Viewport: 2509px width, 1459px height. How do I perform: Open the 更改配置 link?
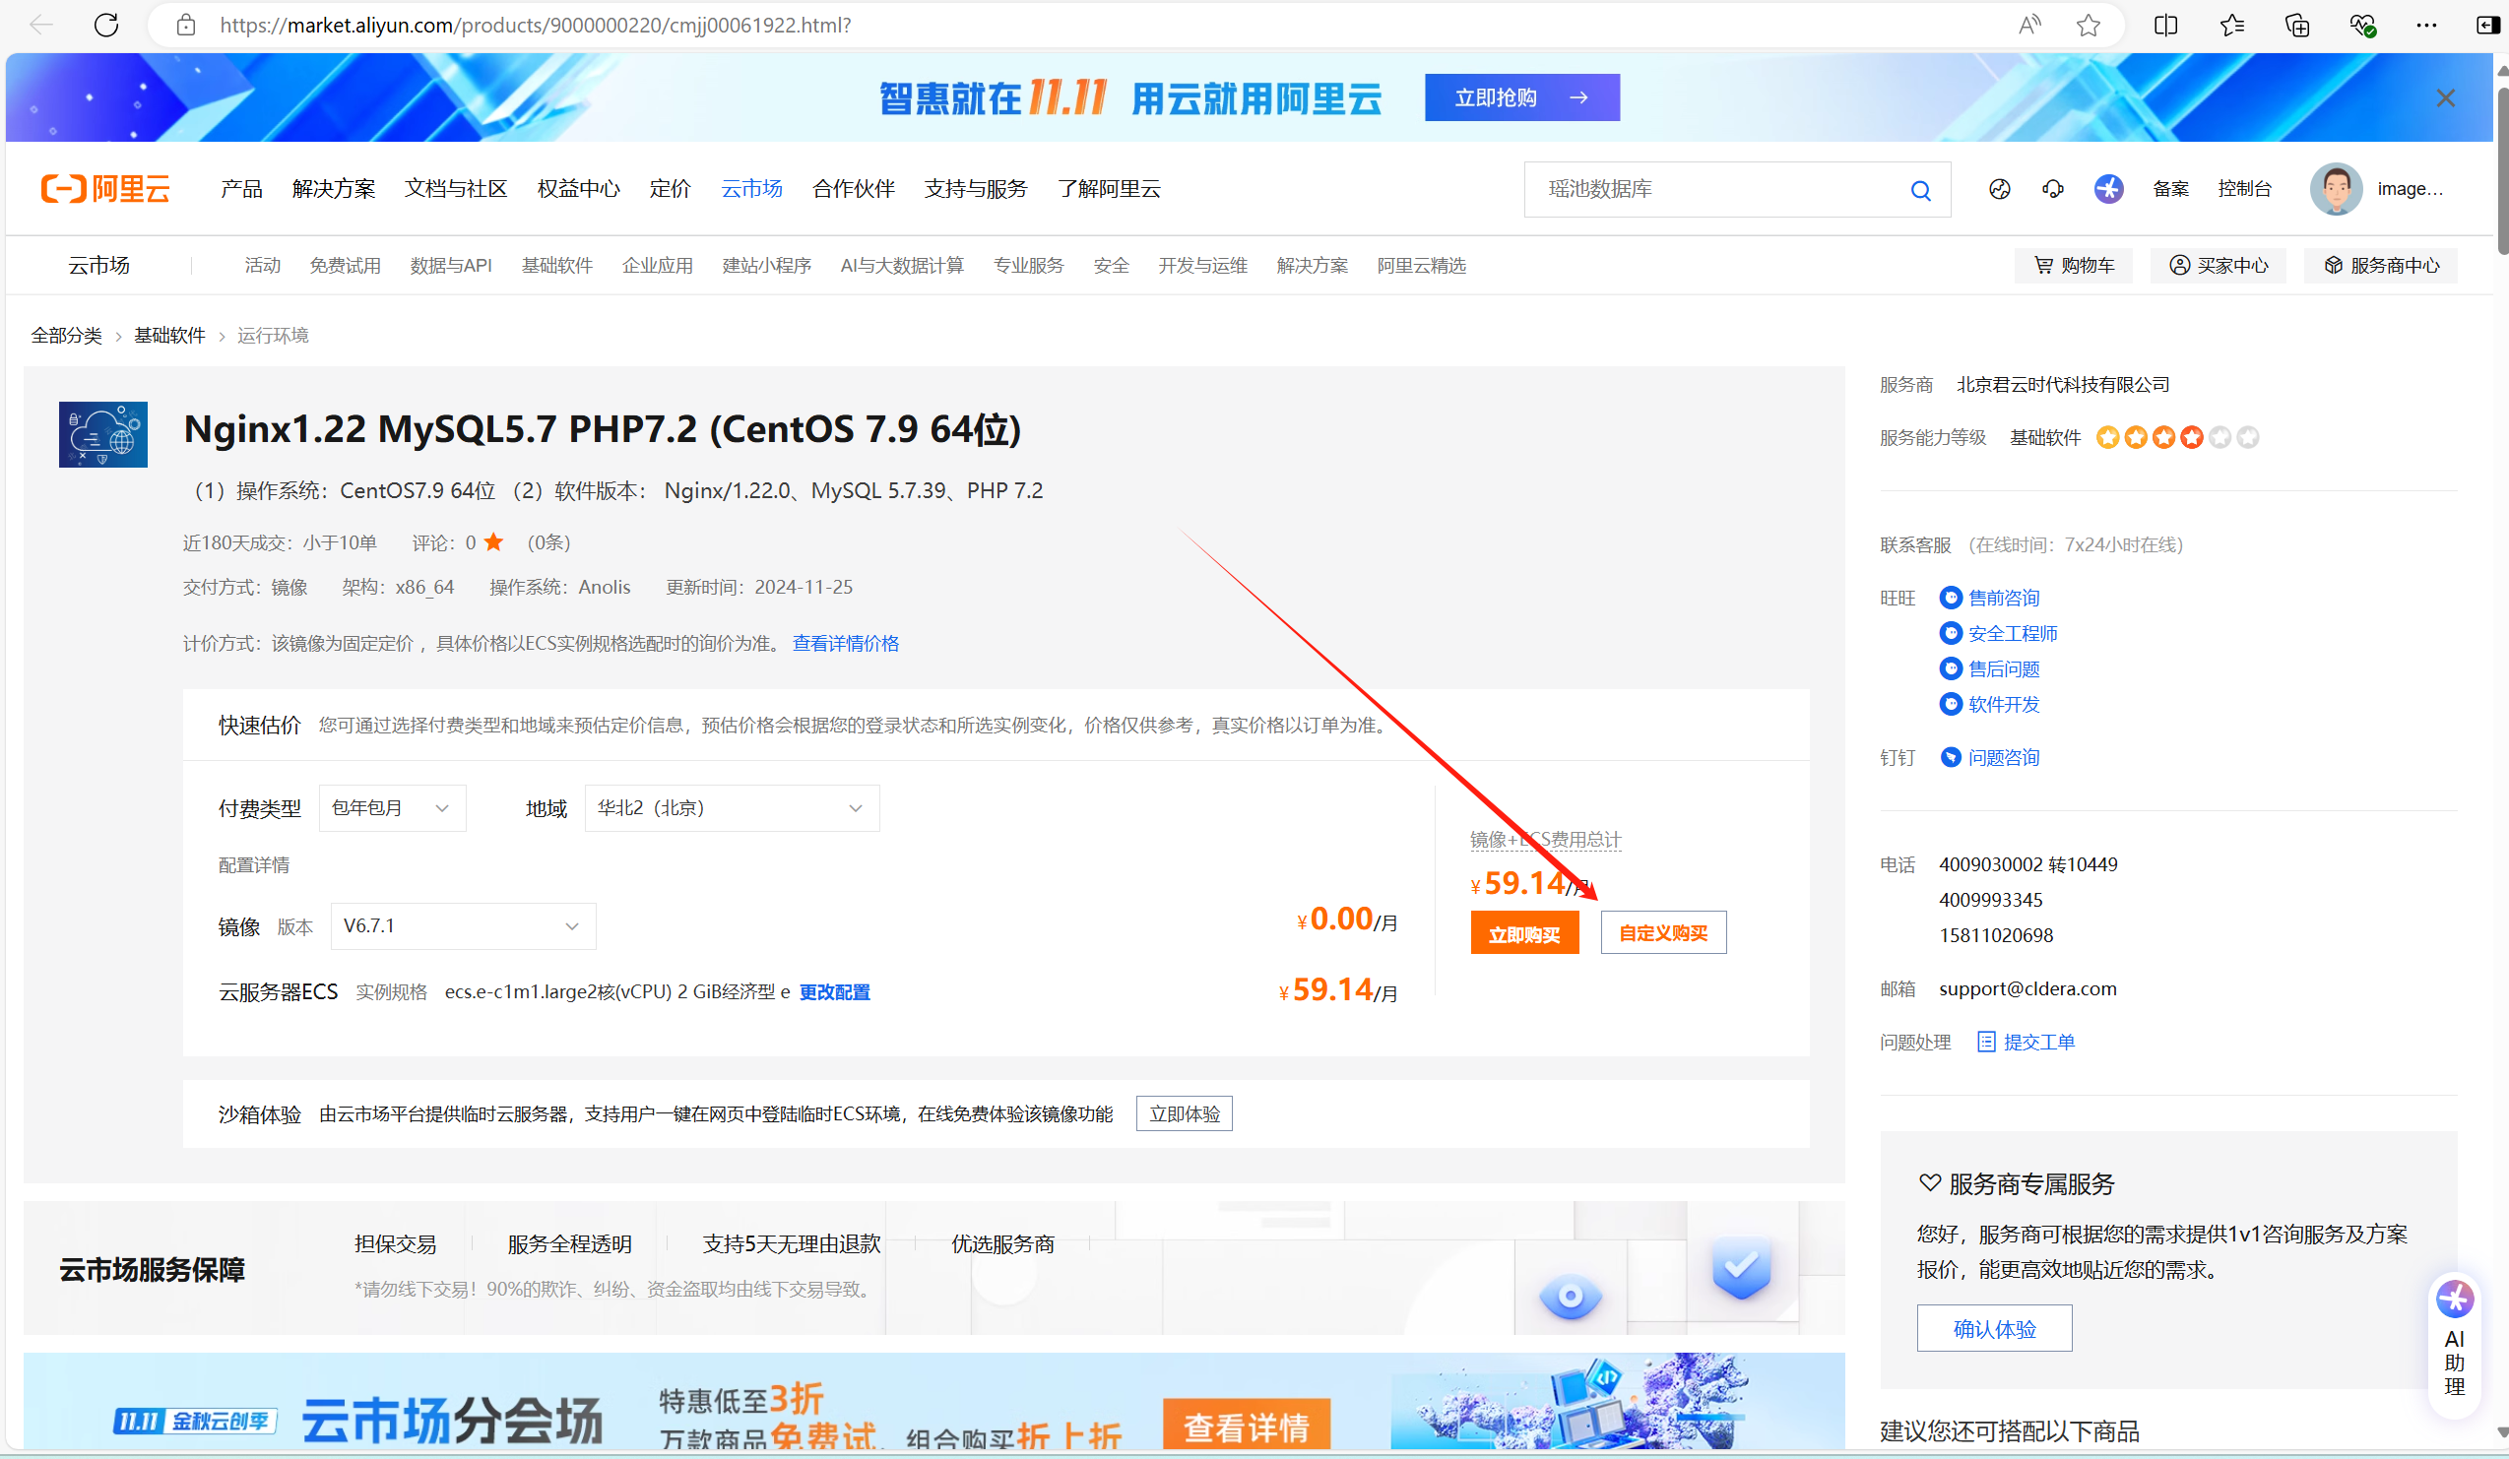(x=834, y=992)
